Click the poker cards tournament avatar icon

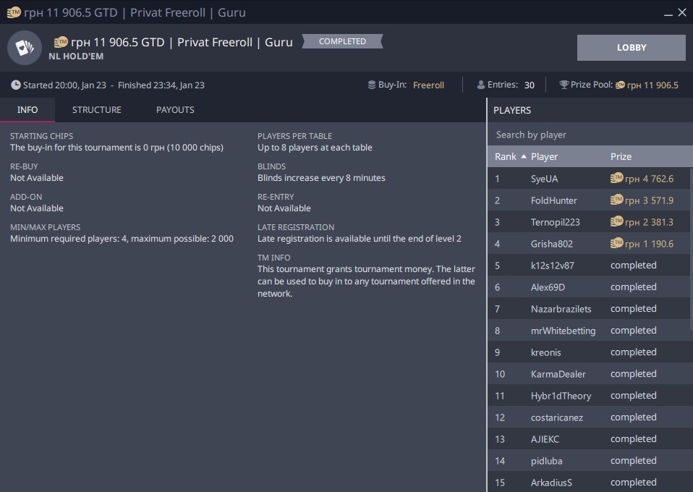coord(25,48)
